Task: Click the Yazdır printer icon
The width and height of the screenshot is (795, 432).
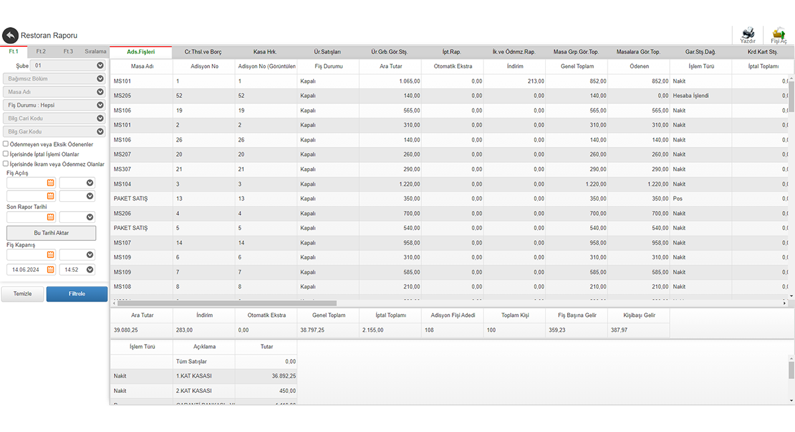Action: point(747,34)
